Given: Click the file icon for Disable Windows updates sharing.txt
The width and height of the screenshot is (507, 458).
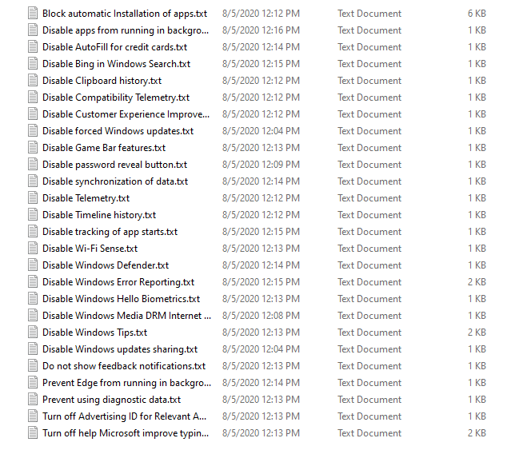Looking at the screenshot, I should [x=33, y=350].
